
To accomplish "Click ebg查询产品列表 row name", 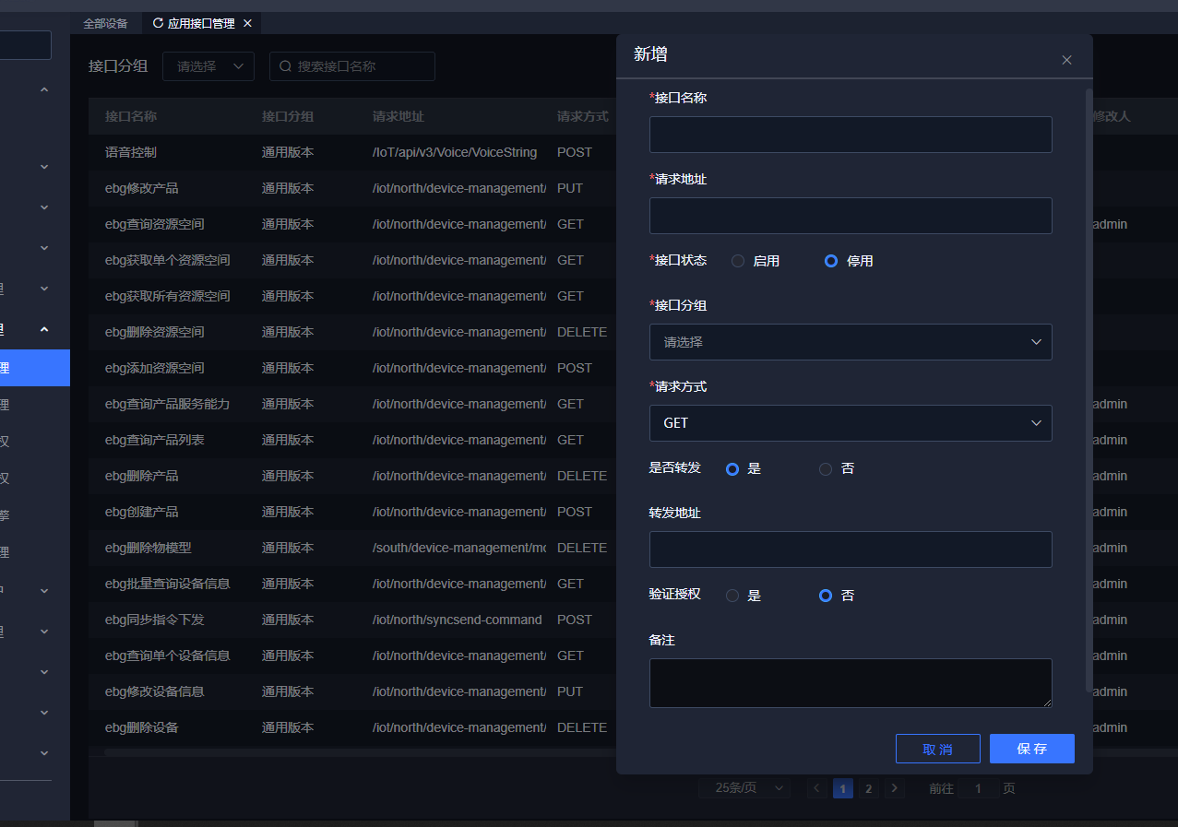I will (155, 440).
